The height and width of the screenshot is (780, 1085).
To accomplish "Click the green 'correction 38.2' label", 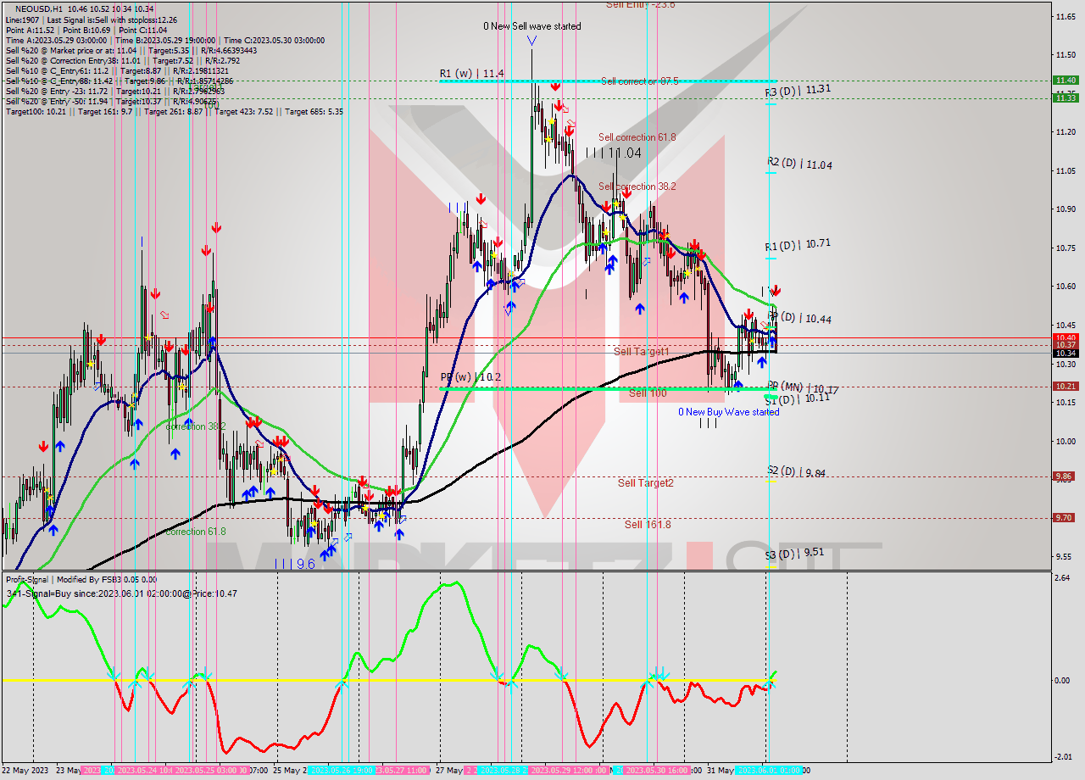I will [196, 426].
